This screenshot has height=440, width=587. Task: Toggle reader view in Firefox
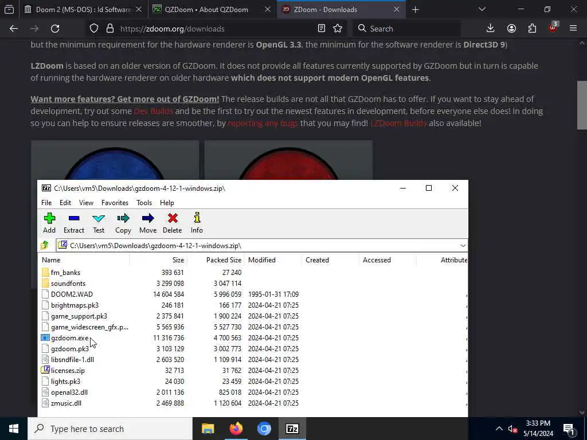point(321,29)
